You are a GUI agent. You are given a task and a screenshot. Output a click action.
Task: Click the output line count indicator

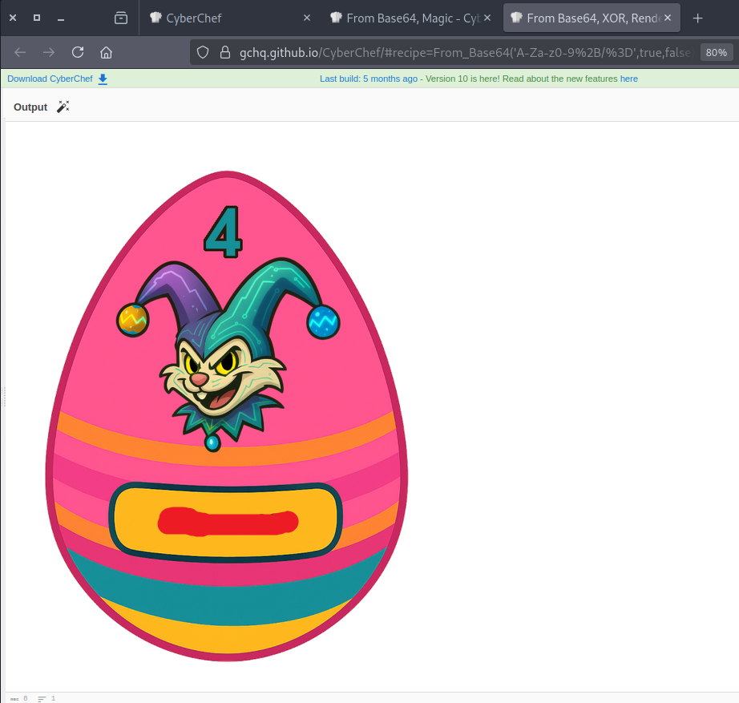46,698
